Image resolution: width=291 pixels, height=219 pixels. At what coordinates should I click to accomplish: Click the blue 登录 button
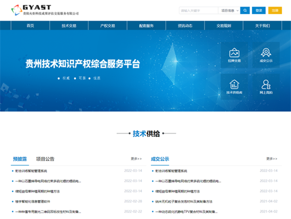259,10
